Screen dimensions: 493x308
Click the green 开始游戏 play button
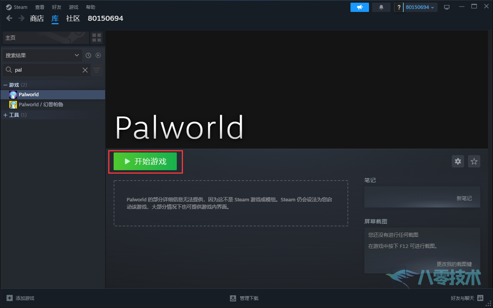click(x=145, y=161)
